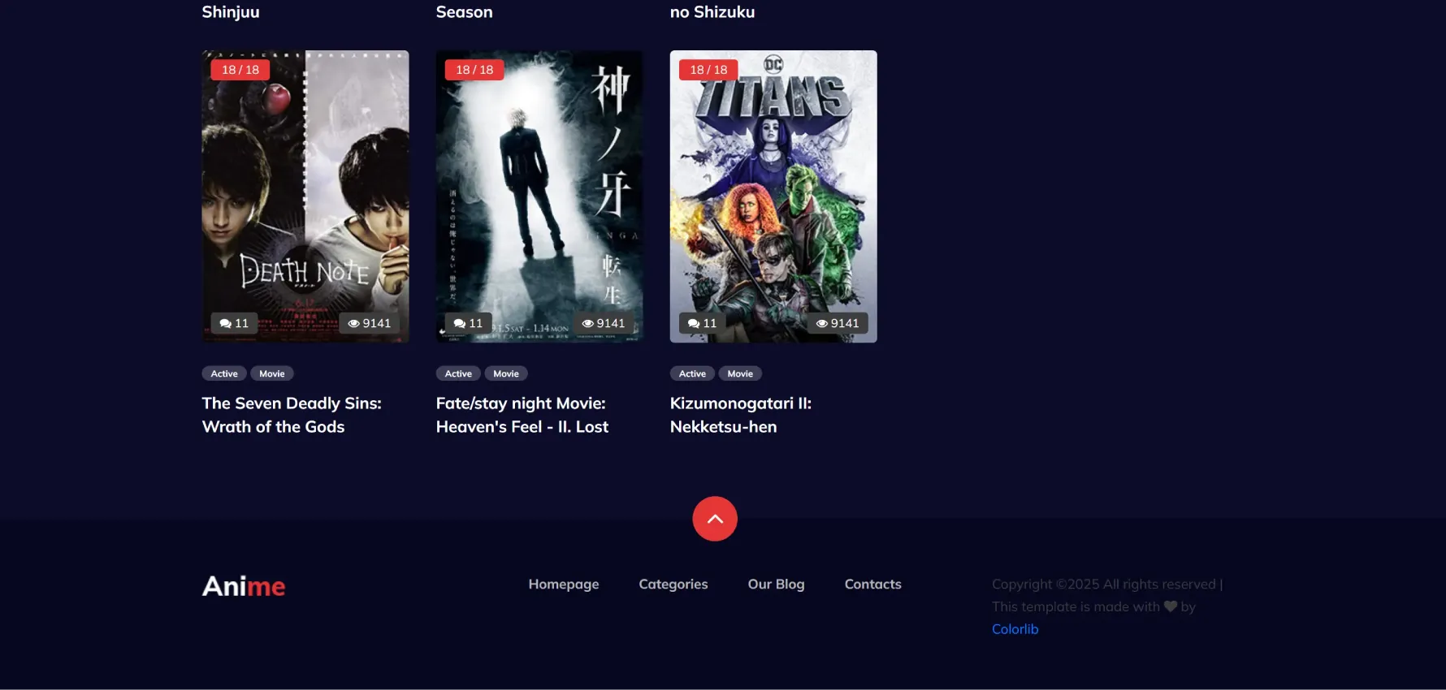Click comments icon on Death Note poster
This screenshot has height=690, width=1446.
(226, 323)
